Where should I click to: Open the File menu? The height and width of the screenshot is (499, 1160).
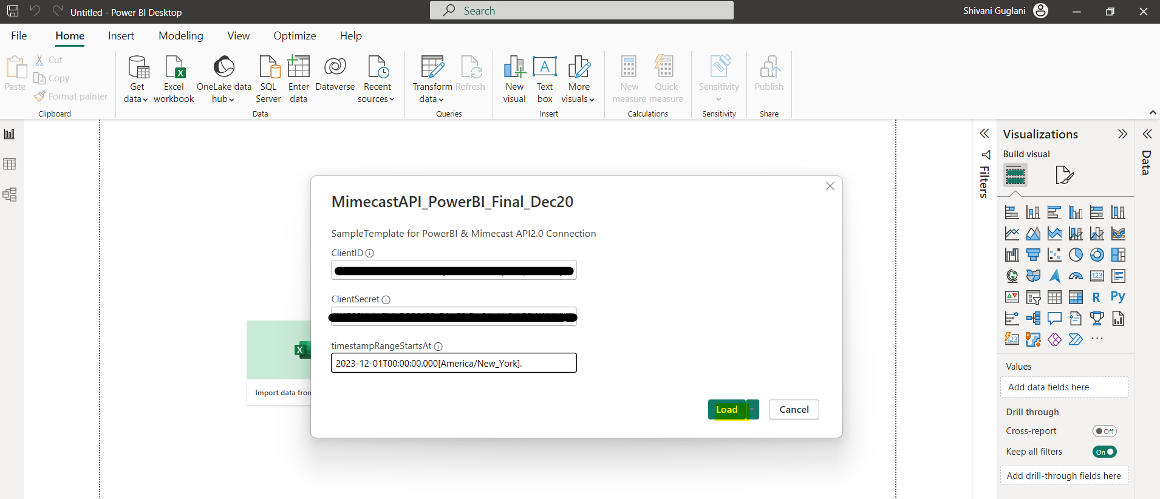19,36
